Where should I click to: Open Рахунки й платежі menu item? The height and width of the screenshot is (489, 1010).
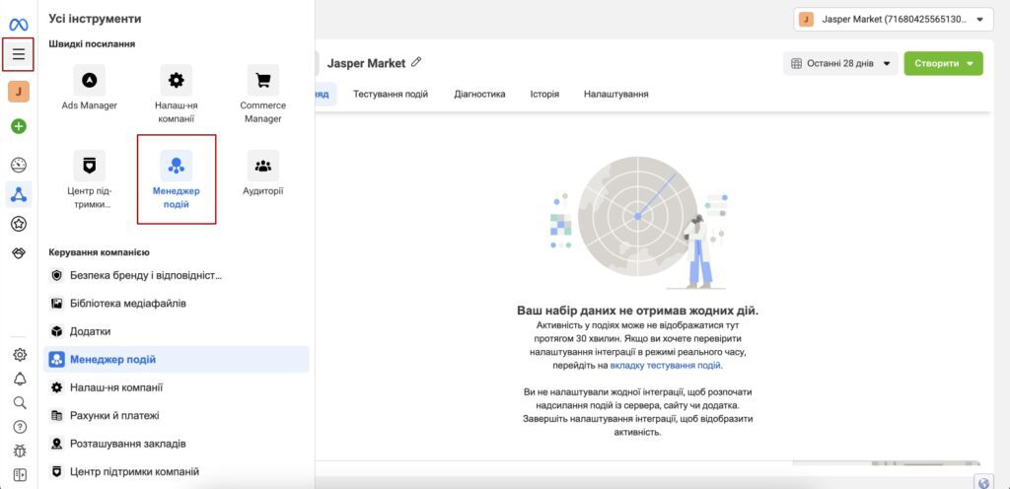(x=177, y=416)
